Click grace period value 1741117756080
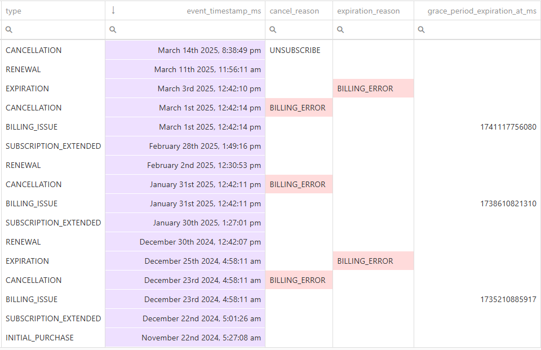This screenshot has width=541, height=350. pyautogui.click(x=508, y=127)
